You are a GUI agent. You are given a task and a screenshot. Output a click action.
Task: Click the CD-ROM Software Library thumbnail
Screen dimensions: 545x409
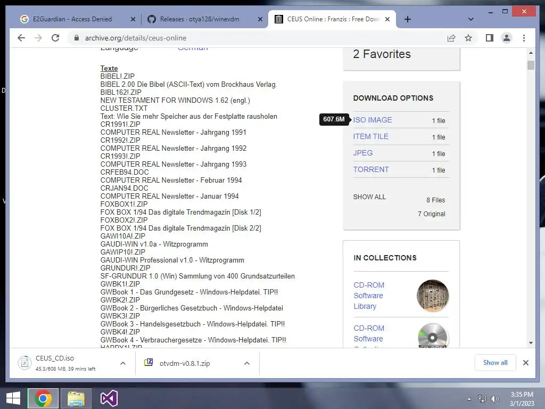point(433,296)
